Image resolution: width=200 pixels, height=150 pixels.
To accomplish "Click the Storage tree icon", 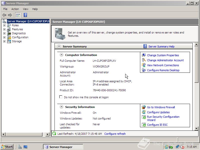I will (9, 41).
